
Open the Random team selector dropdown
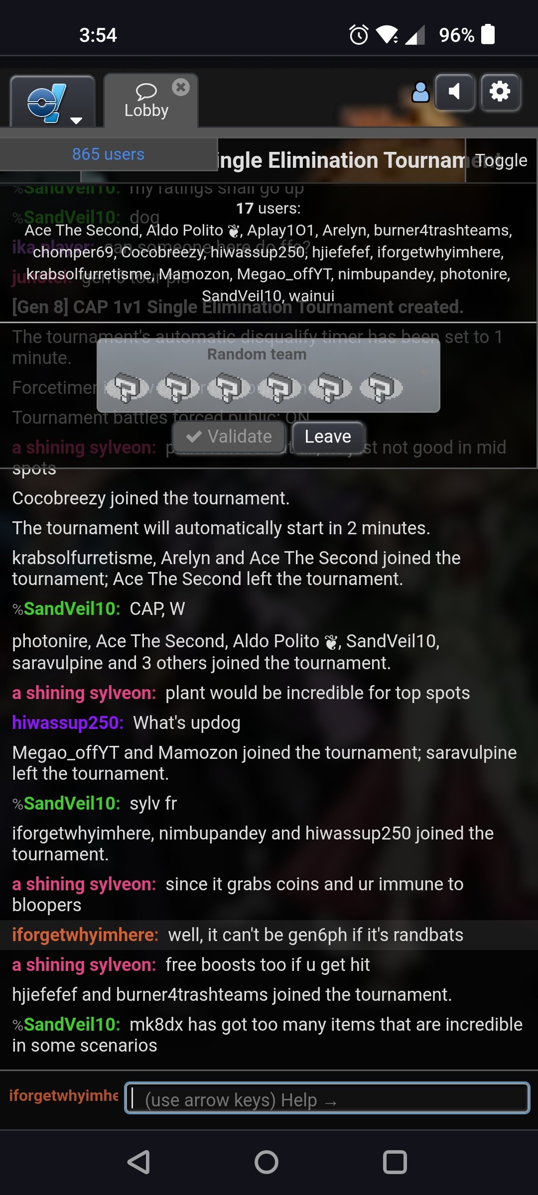(269, 375)
